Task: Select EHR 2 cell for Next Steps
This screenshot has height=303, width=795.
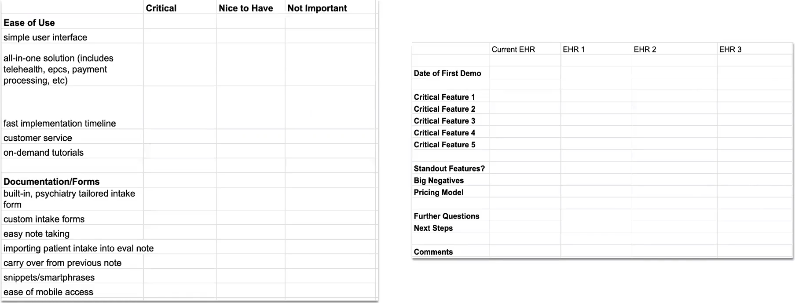Action: tap(674, 228)
